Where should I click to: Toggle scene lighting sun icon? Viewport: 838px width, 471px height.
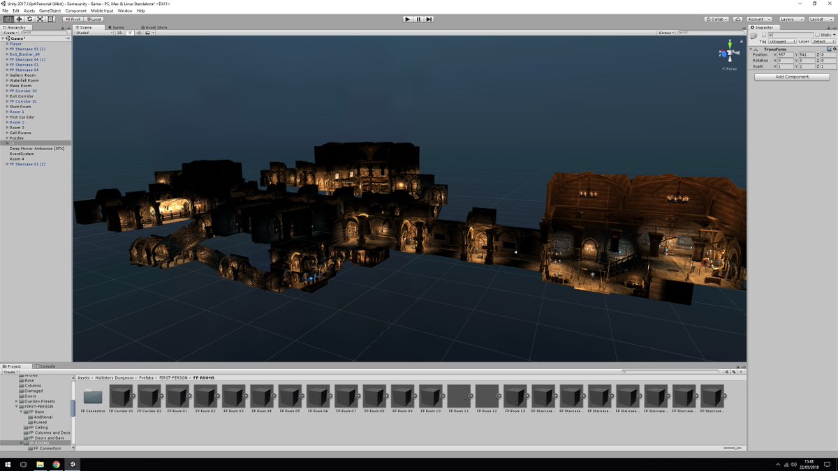point(131,33)
